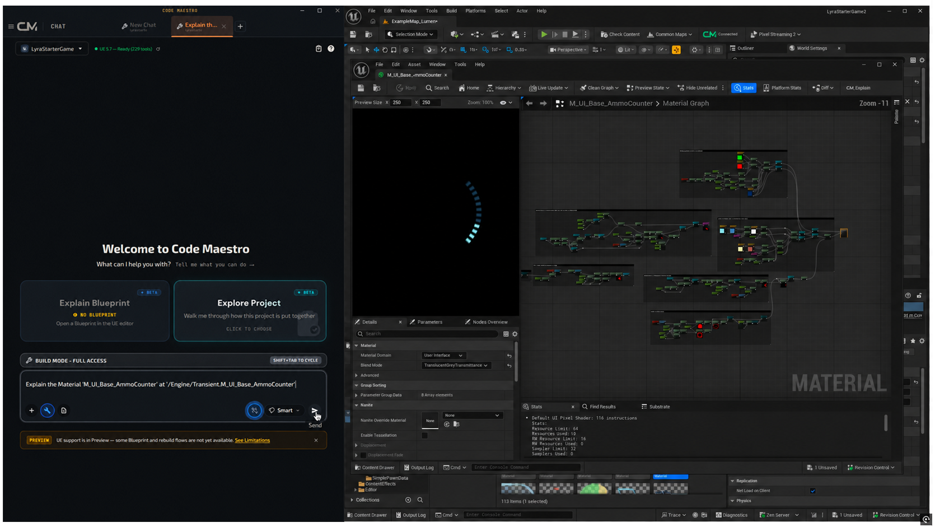Screen dimensions: 935x527
Task: Click refresh icon next to UE 5.7 Ready
Action: pos(158,49)
